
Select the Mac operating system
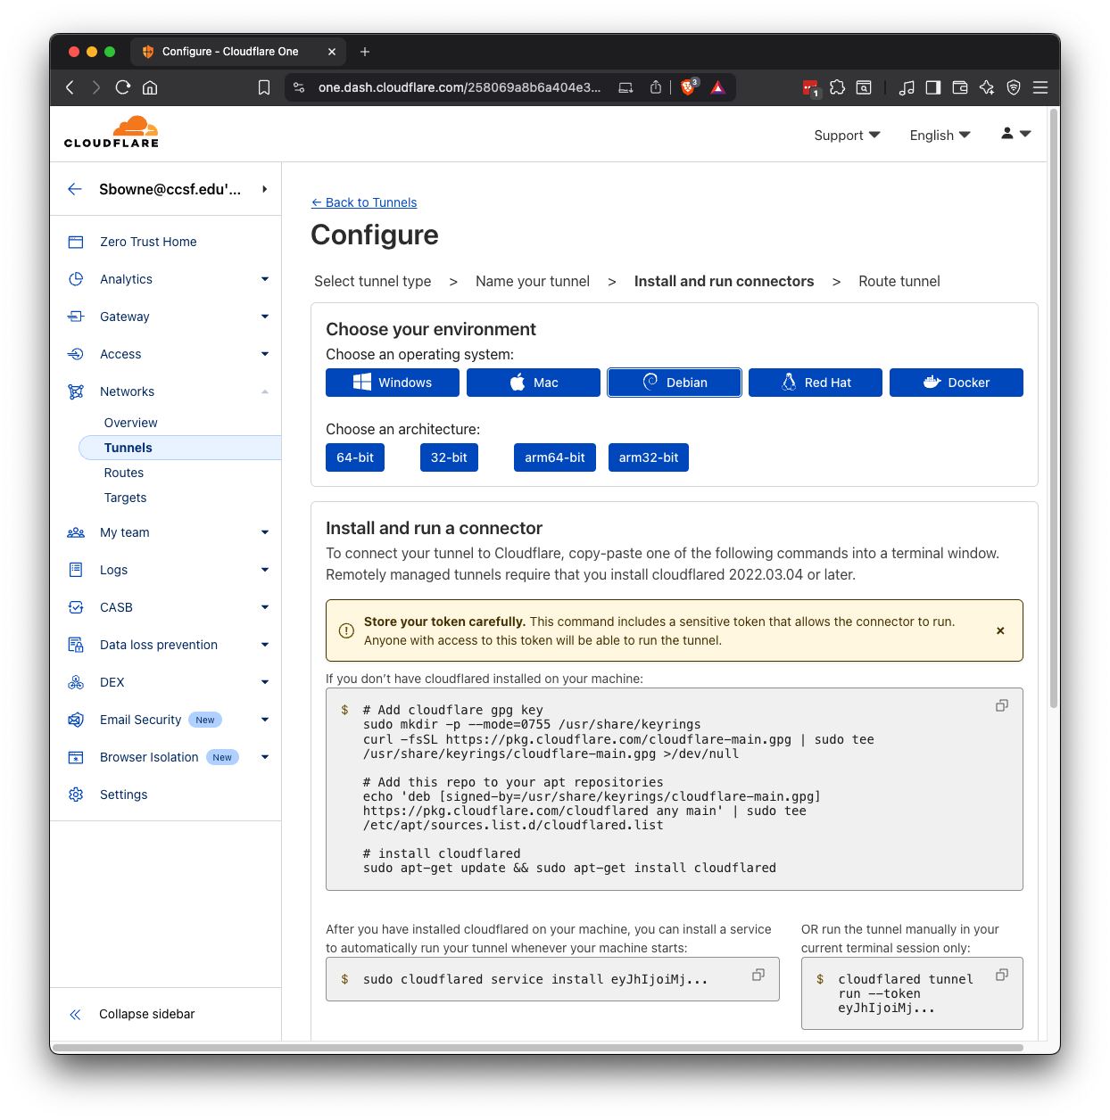point(534,383)
